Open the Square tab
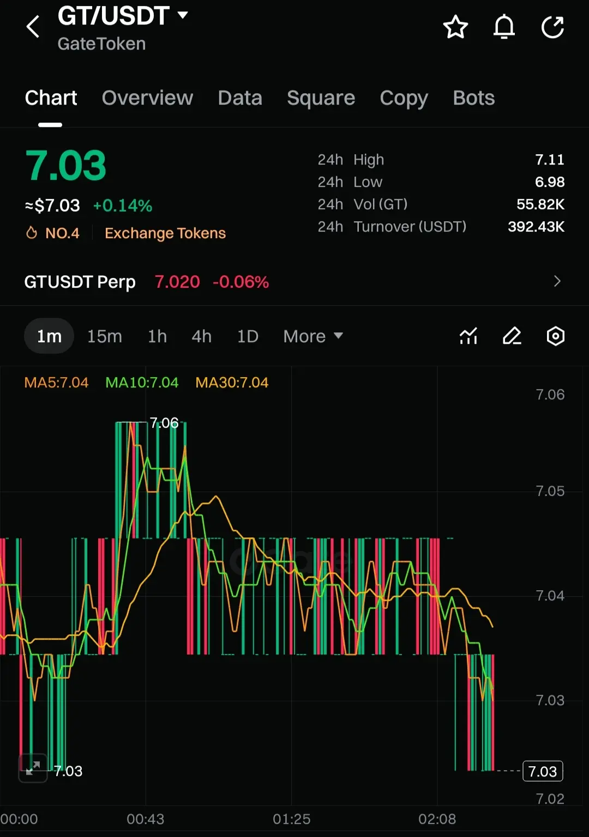The width and height of the screenshot is (589, 837). coord(321,98)
